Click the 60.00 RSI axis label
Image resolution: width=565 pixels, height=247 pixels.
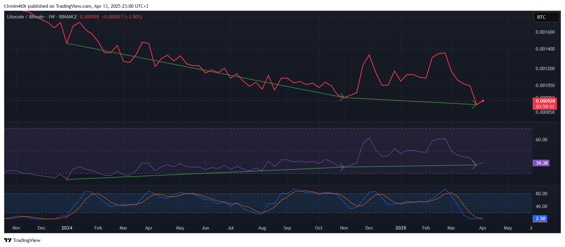(x=541, y=140)
